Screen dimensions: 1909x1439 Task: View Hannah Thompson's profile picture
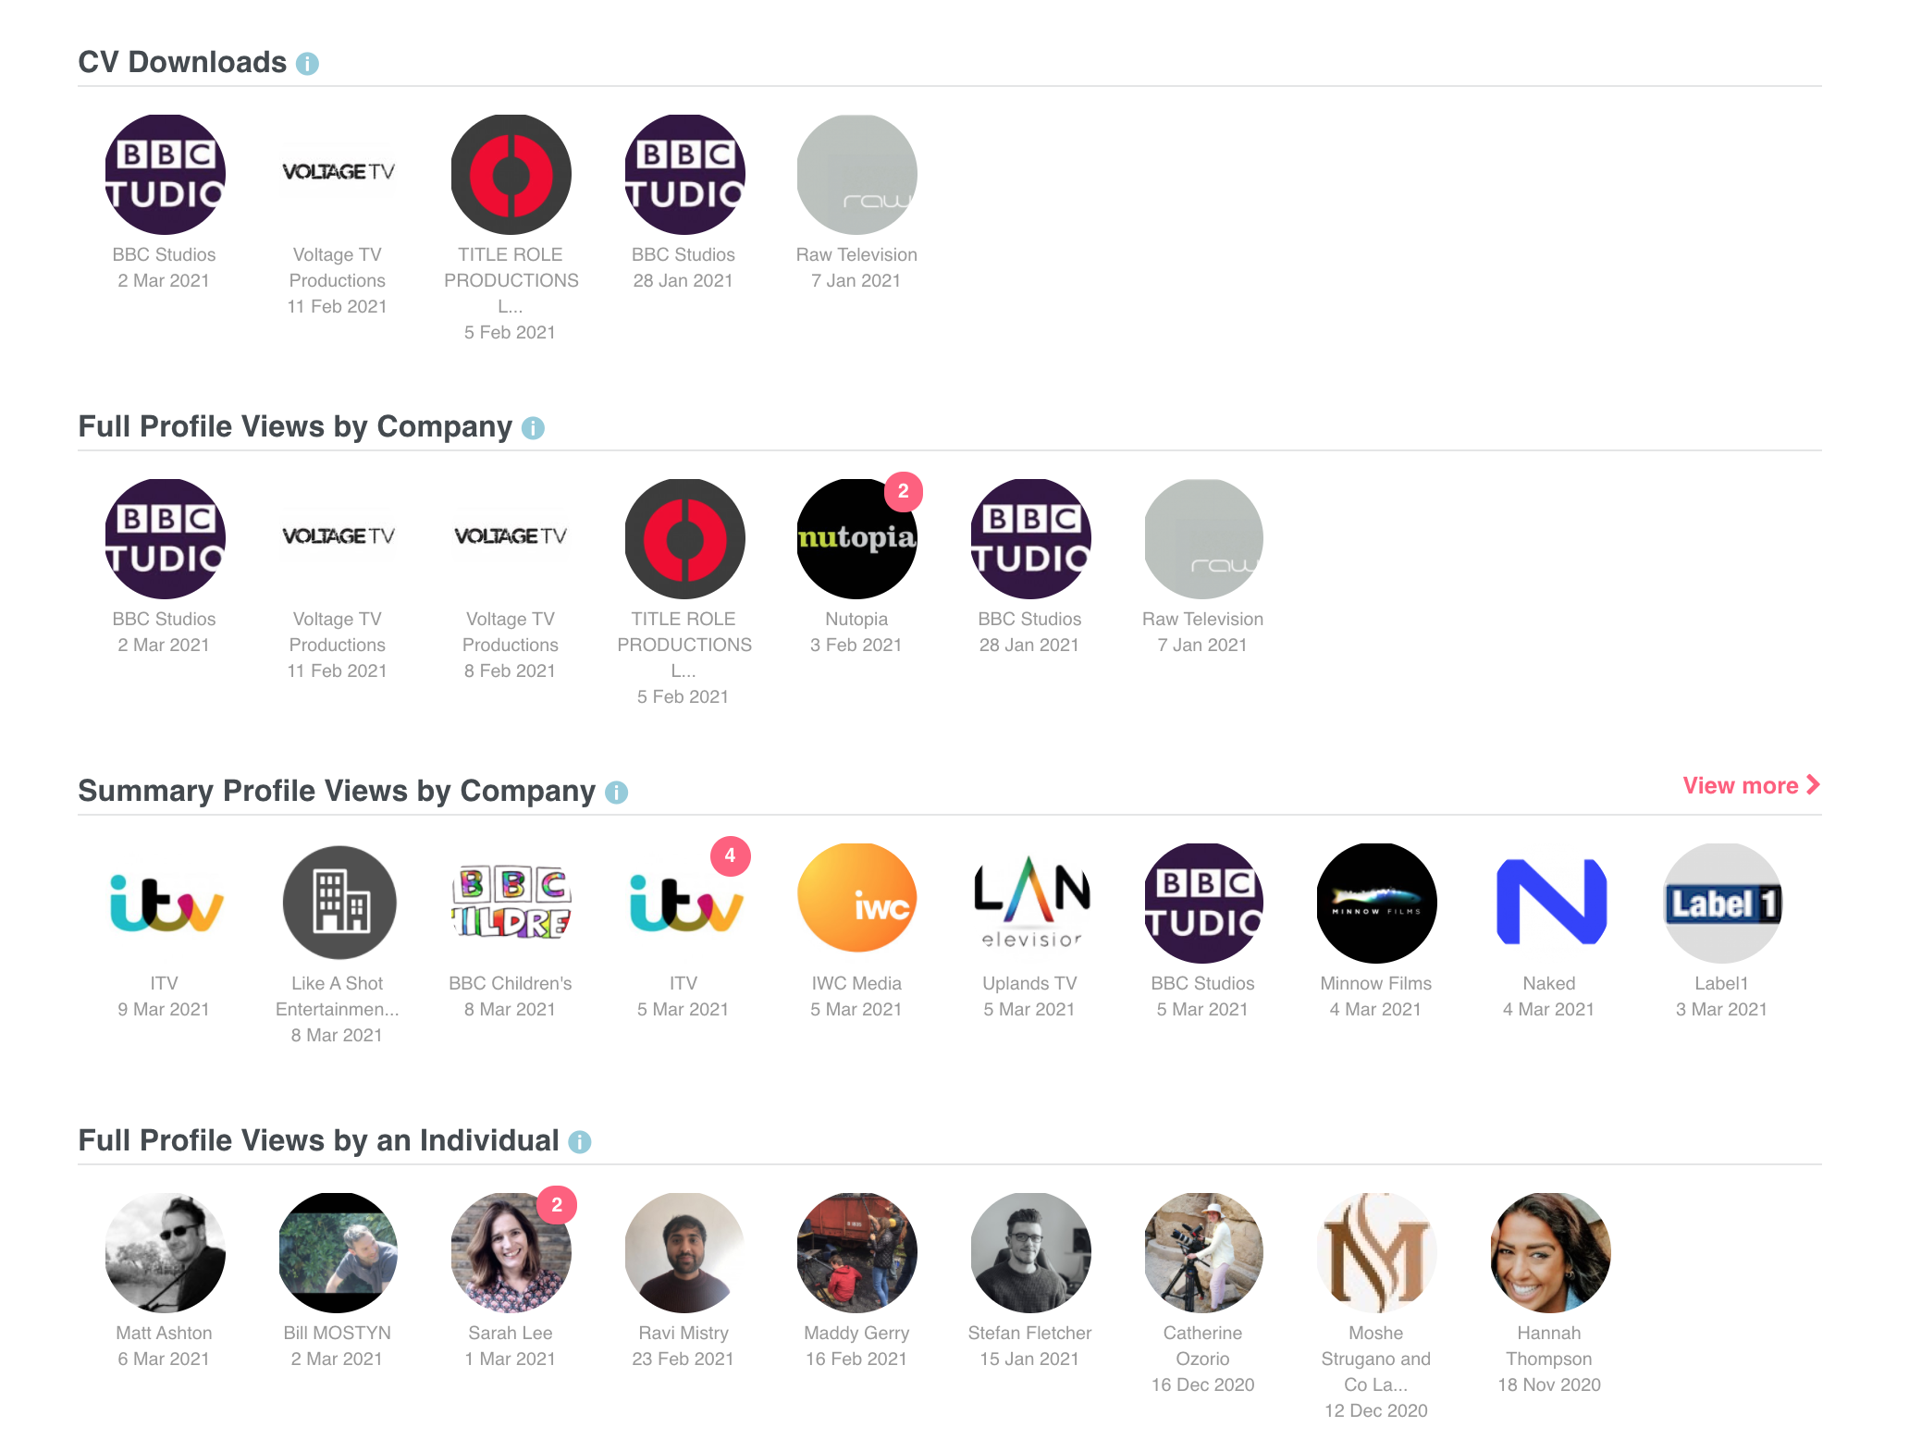pyautogui.click(x=1549, y=1253)
